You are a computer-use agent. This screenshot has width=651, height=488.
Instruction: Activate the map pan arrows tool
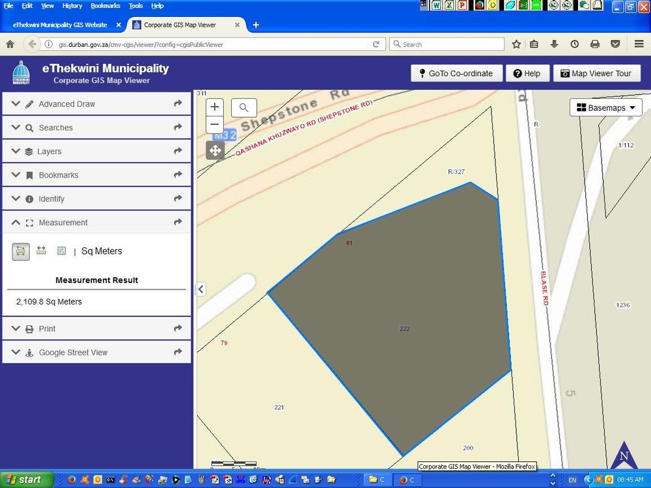pyautogui.click(x=215, y=150)
